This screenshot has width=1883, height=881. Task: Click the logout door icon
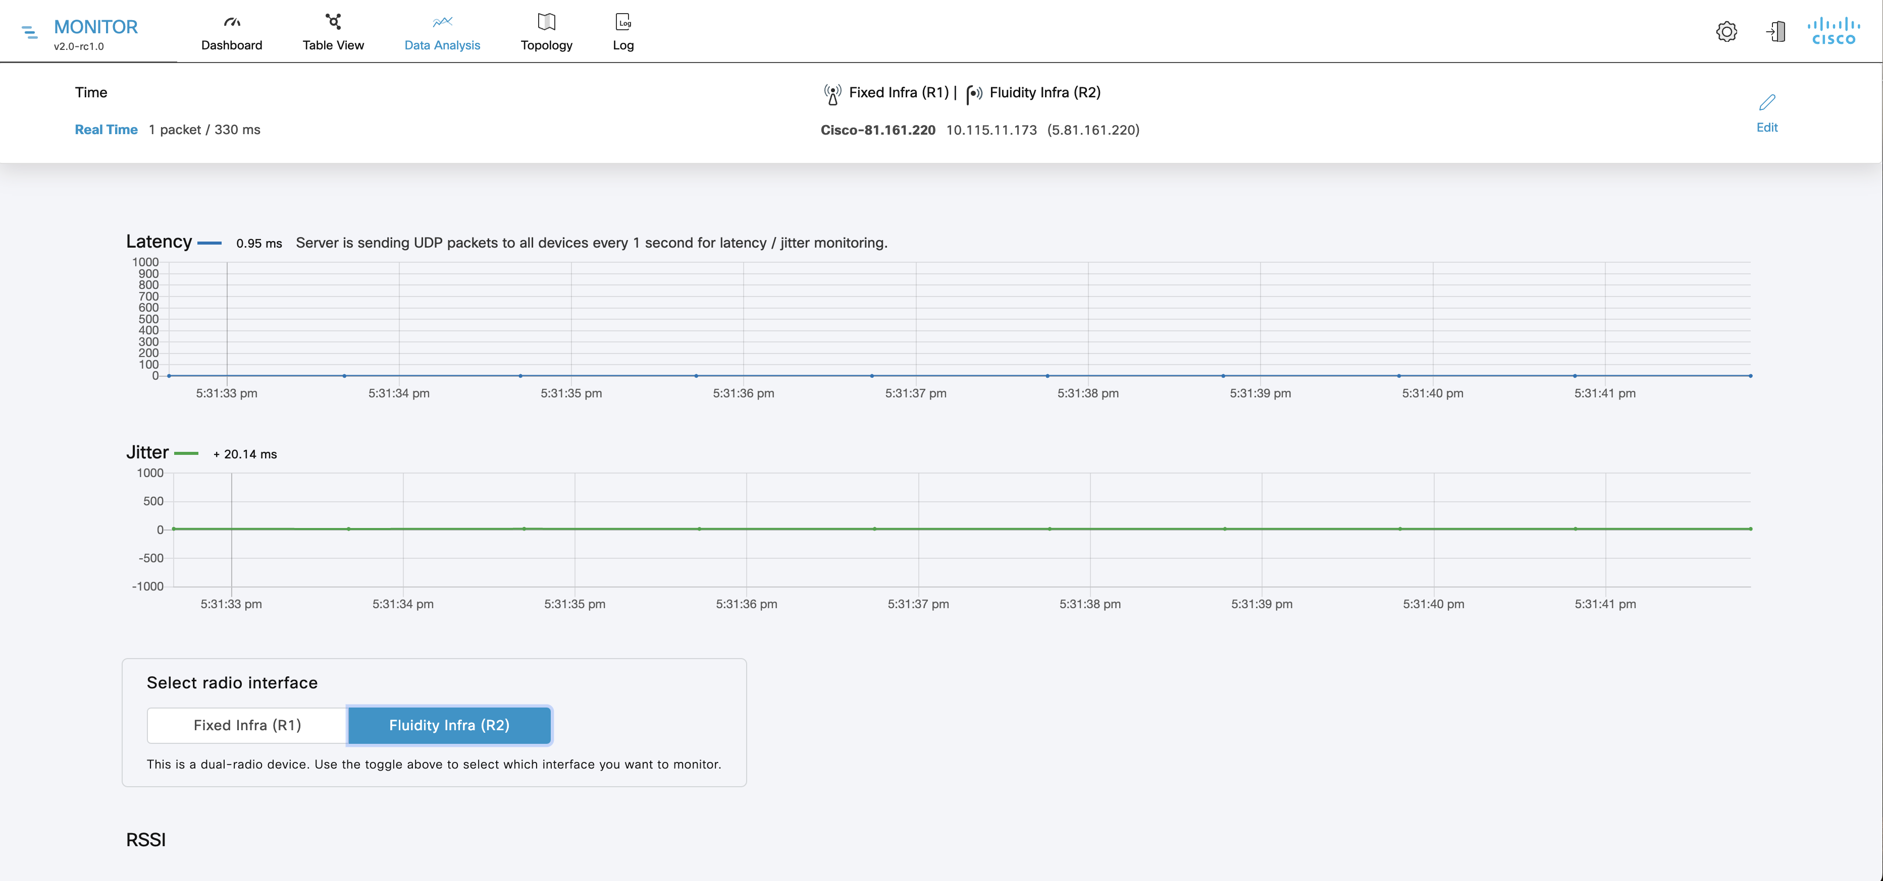1775,31
